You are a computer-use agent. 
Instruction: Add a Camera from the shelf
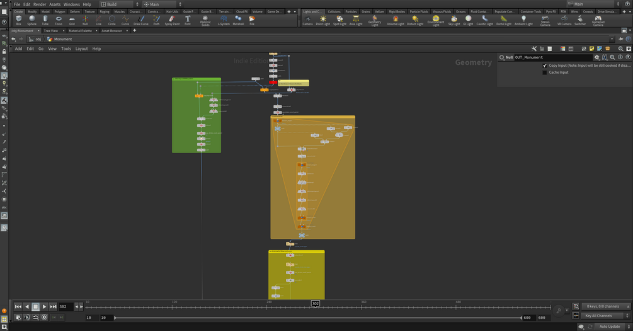tap(307, 21)
